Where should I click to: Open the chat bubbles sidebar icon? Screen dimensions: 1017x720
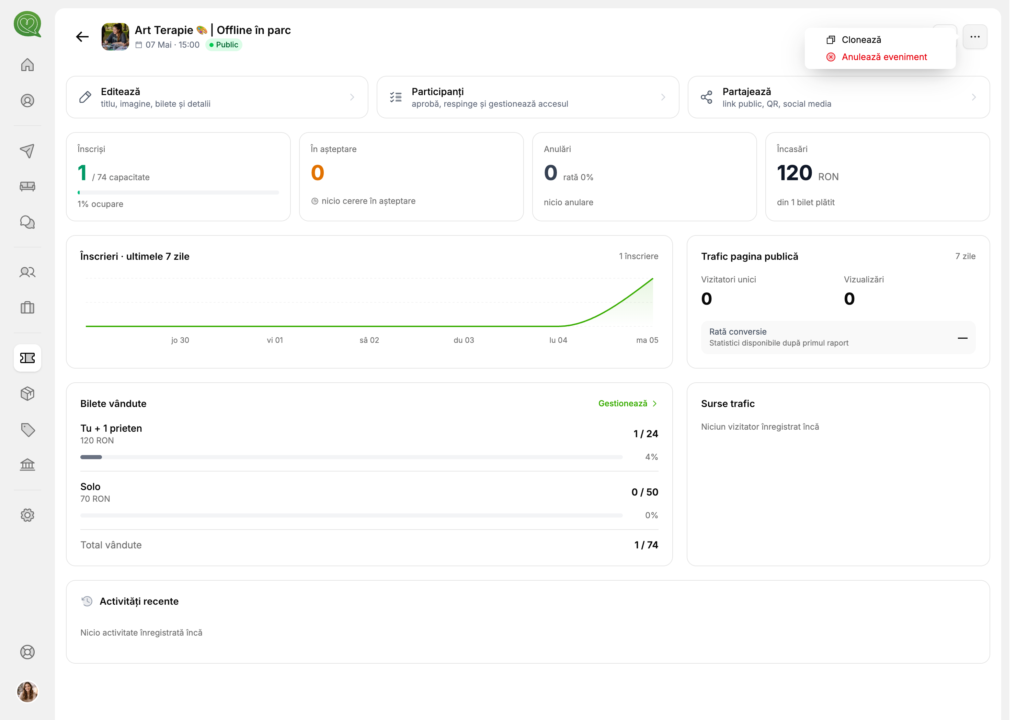(27, 223)
